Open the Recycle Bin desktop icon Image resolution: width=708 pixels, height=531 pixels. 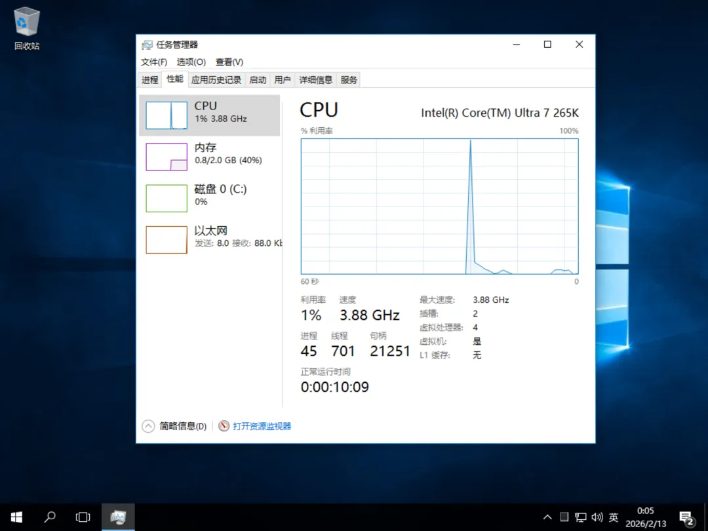(x=27, y=28)
